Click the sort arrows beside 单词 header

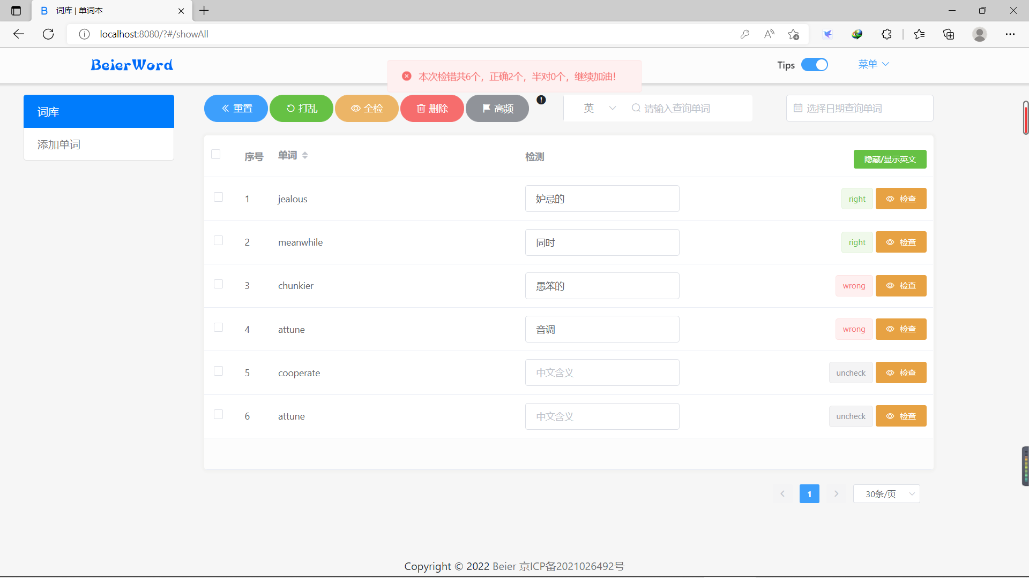coord(305,155)
